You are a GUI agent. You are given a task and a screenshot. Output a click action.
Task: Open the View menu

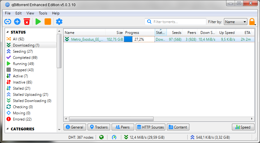30,13
